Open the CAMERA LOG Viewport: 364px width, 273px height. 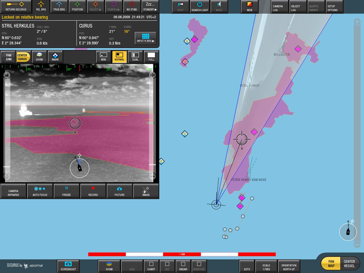280,6
